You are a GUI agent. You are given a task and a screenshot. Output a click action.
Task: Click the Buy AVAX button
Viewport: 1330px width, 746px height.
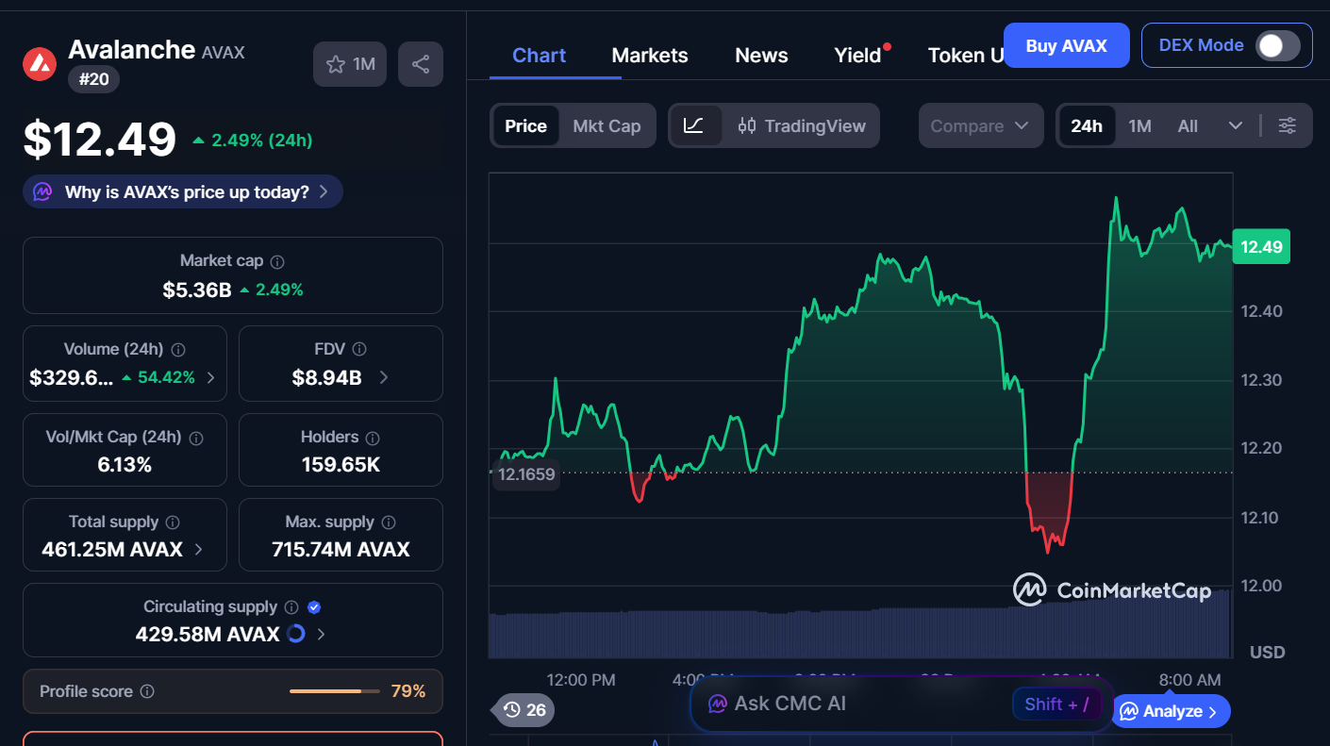coord(1066,44)
